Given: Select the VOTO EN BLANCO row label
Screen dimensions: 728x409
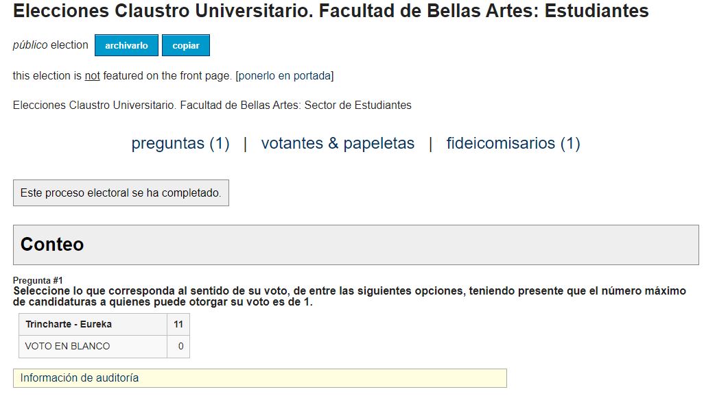Looking at the screenshot, I should (x=67, y=346).
